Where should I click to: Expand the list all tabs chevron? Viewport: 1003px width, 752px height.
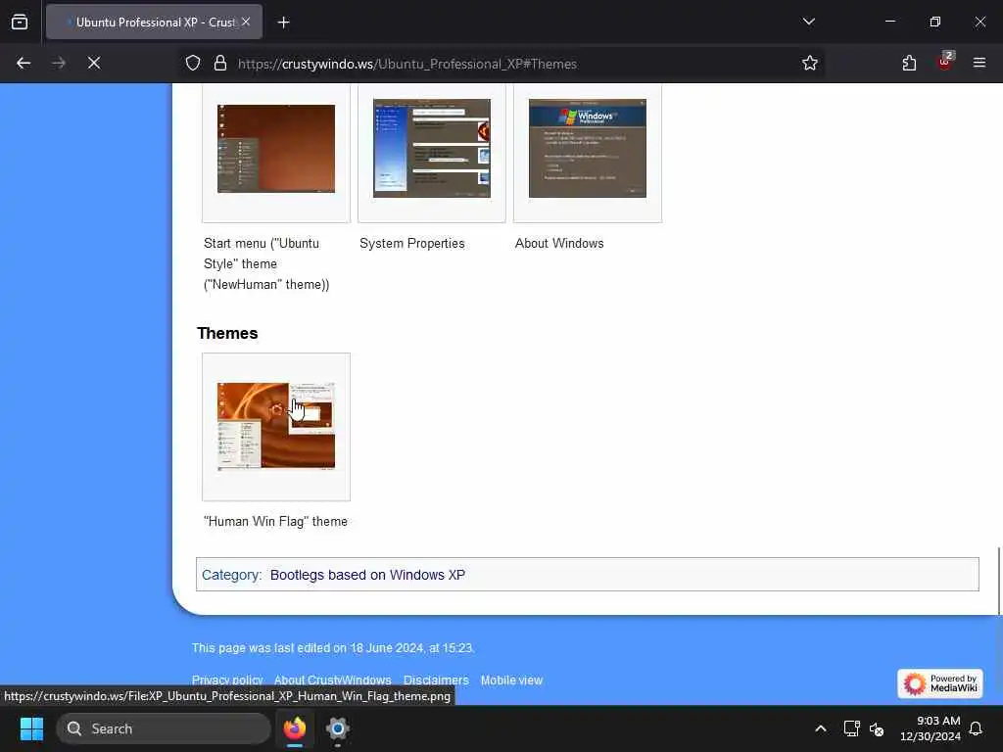(808, 22)
